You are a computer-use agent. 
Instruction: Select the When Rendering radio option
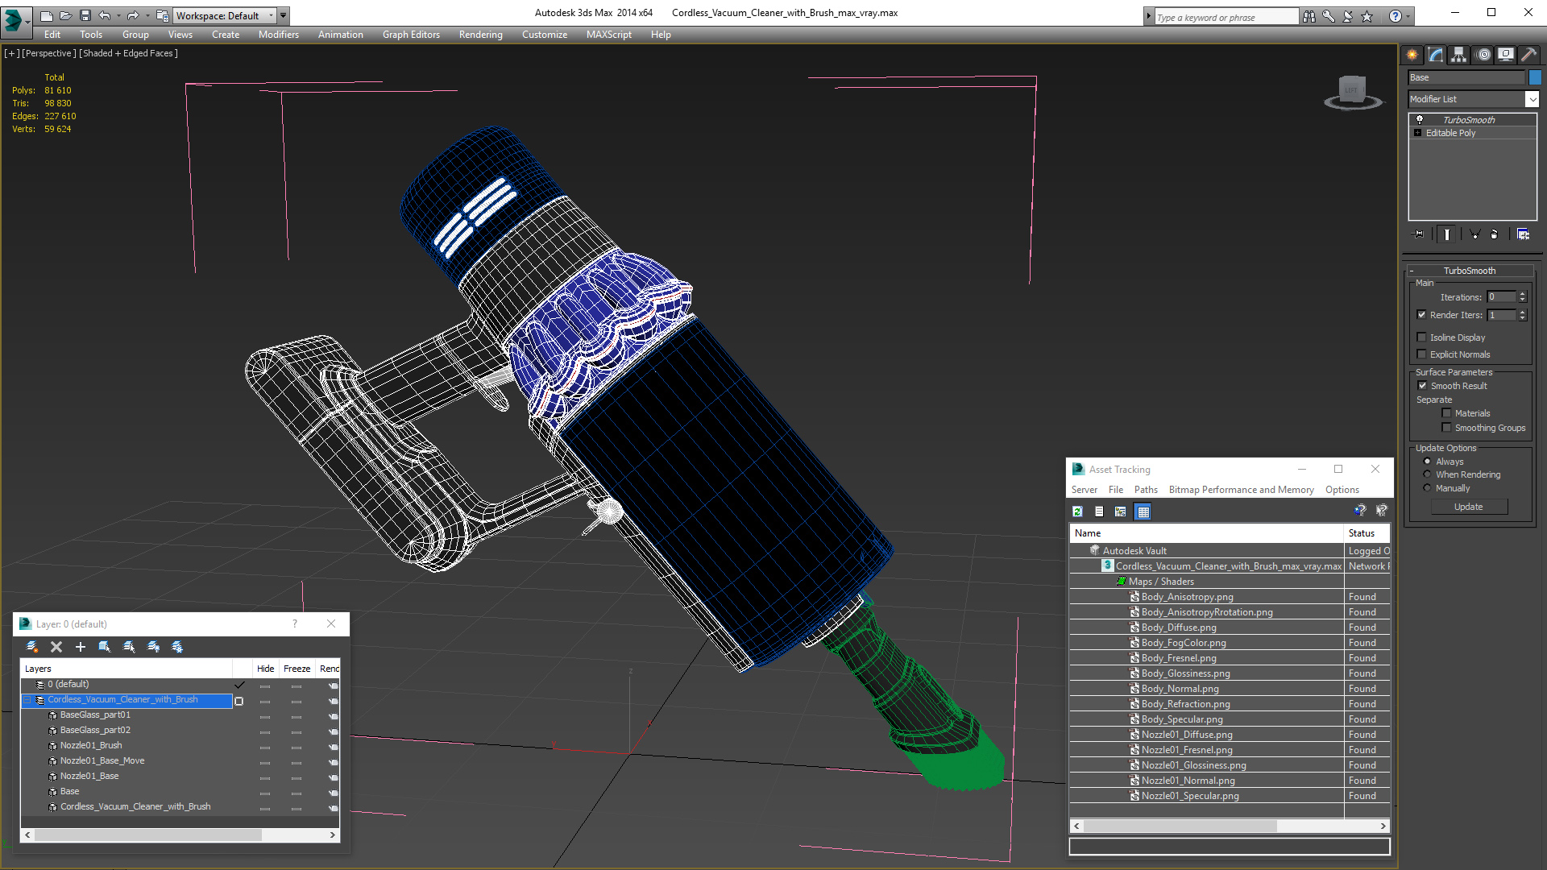[1427, 474]
